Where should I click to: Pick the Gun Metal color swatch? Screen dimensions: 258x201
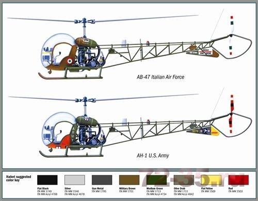tap(102, 180)
